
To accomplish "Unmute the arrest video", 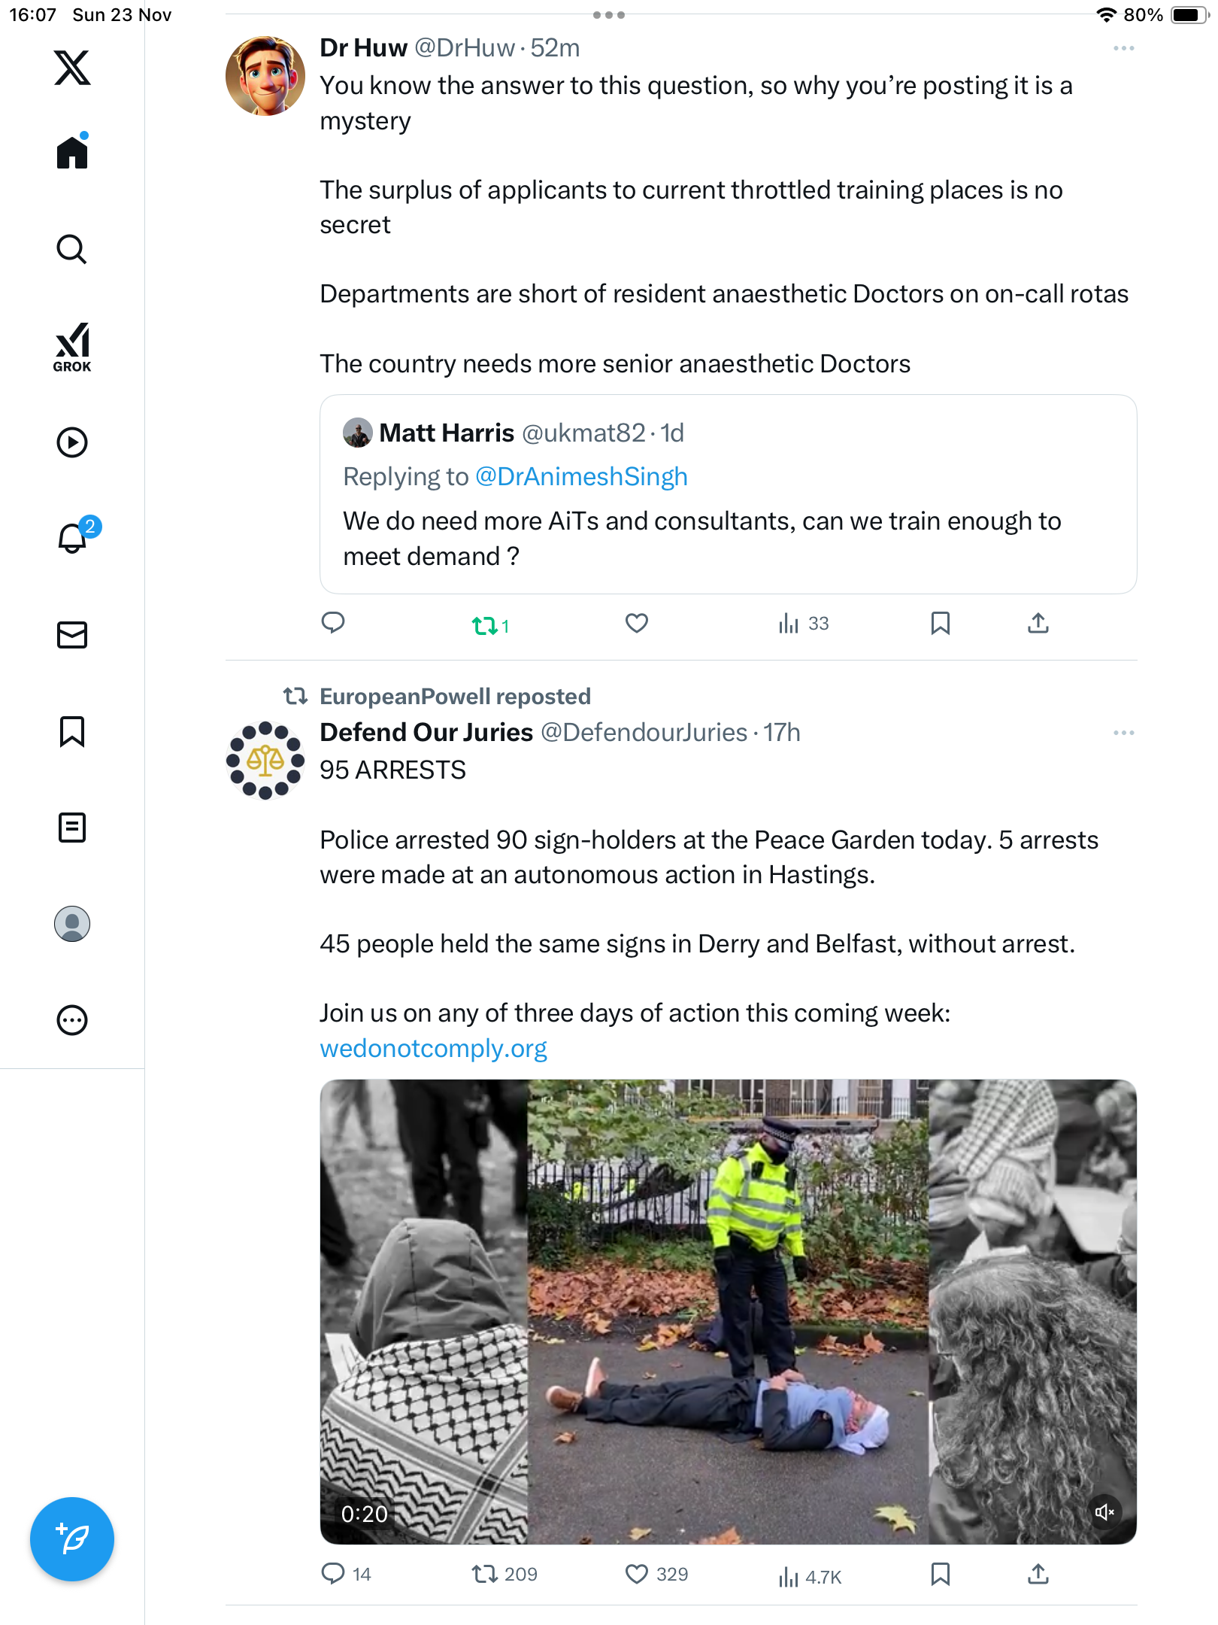I will 1104,1512.
